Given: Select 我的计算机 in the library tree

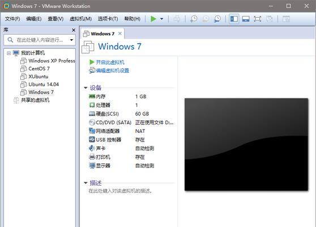Looking at the screenshot, I should coord(33,53).
